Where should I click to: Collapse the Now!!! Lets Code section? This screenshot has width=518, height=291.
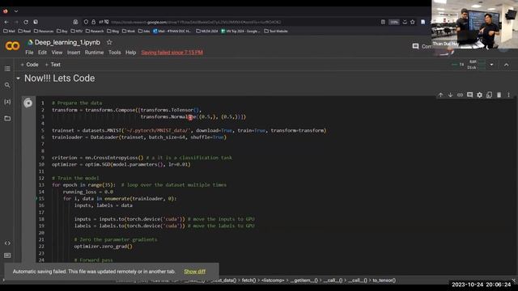tap(18, 78)
